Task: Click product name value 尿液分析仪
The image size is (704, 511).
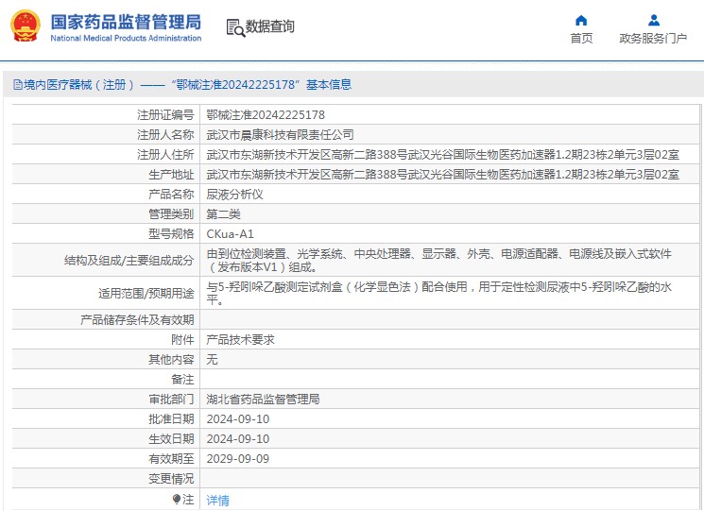Action: tap(234, 194)
